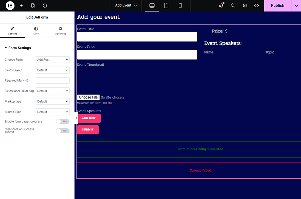Click the Choose File button

click(x=88, y=97)
